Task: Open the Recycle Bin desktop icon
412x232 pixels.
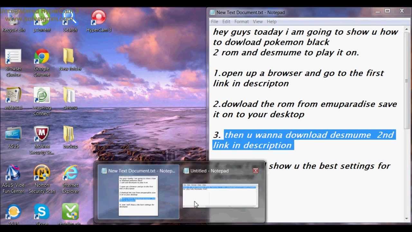Action: tap(13, 21)
